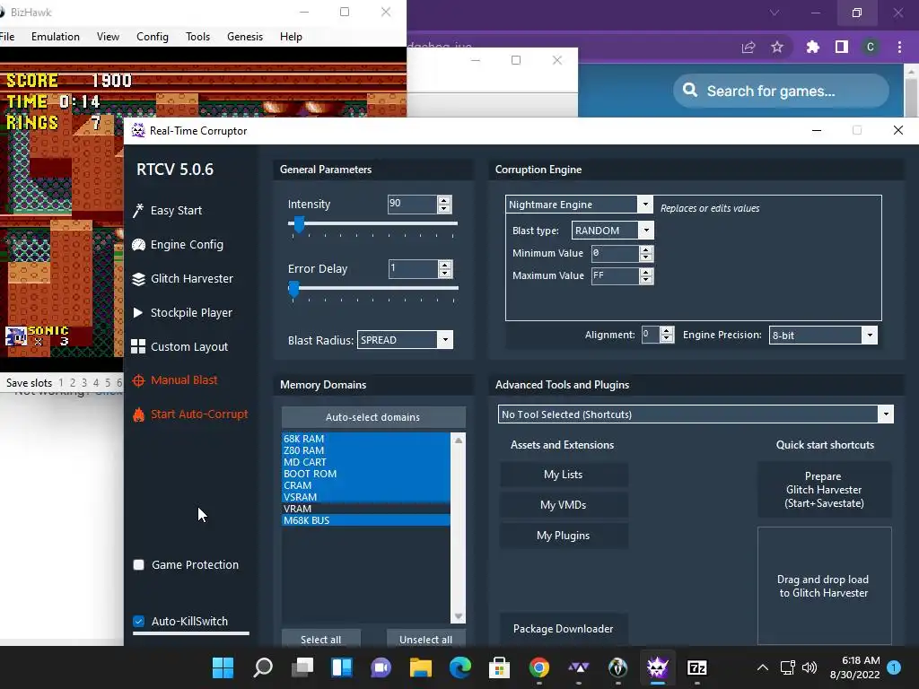Image resolution: width=919 pixels, height=689 pixels.
Task: Increase Minimum Value with up arrow
Action: (x=646, y=249)
